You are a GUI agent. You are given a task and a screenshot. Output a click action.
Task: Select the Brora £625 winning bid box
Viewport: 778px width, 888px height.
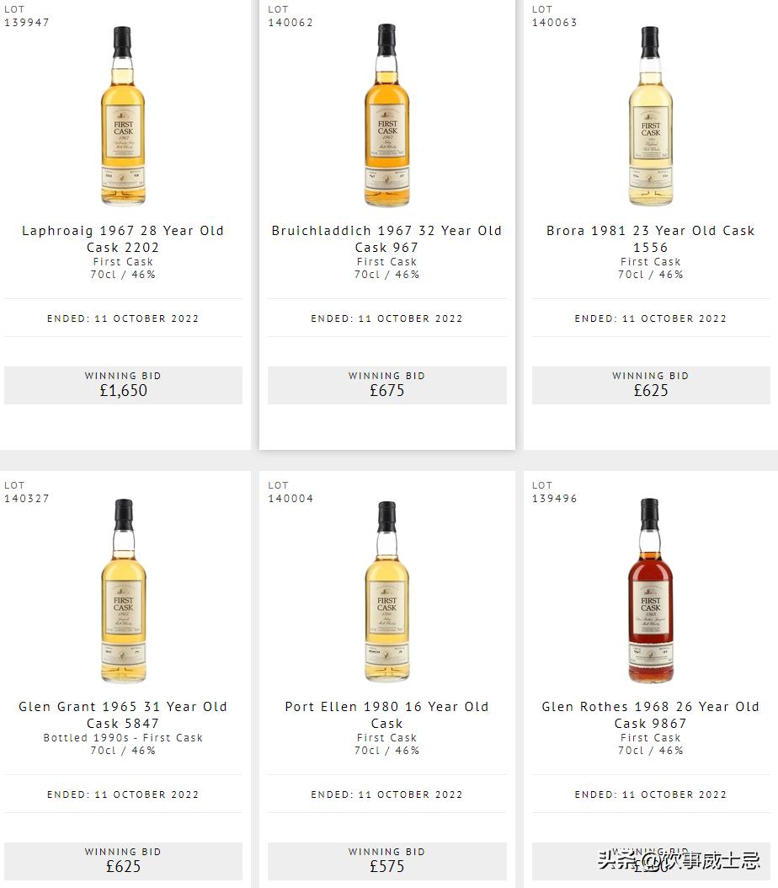click(651, 385)
